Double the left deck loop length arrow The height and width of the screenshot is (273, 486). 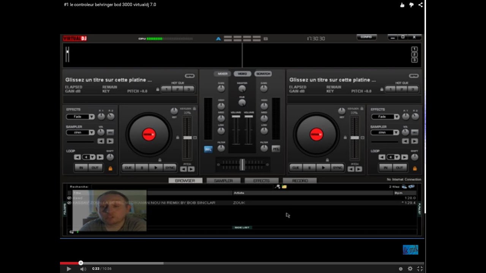(x=100, y=157)
